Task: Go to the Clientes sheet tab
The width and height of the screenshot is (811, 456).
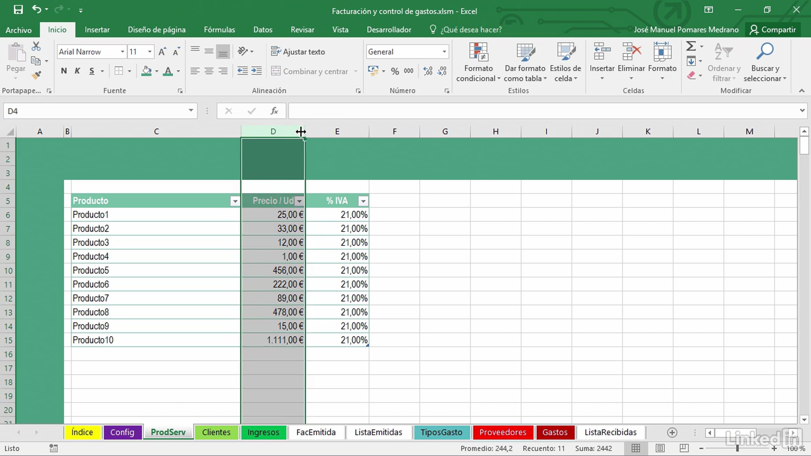Action: (x=216, y=432)
